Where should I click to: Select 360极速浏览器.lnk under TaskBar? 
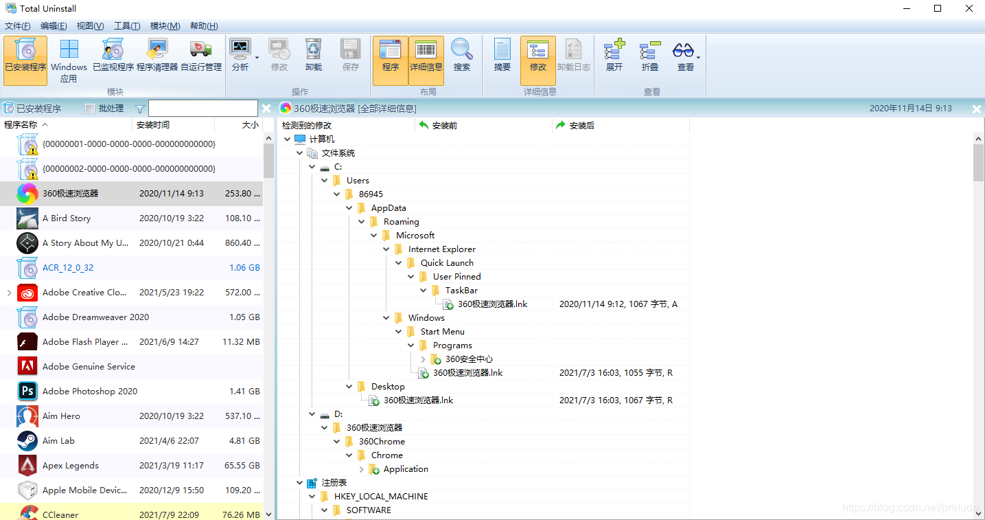tap(492, 304)
